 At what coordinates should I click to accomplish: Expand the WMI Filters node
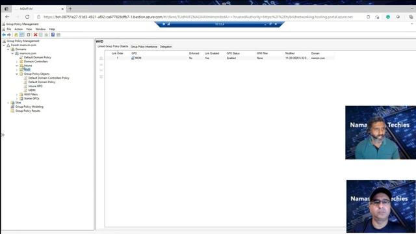pos(17,95)
